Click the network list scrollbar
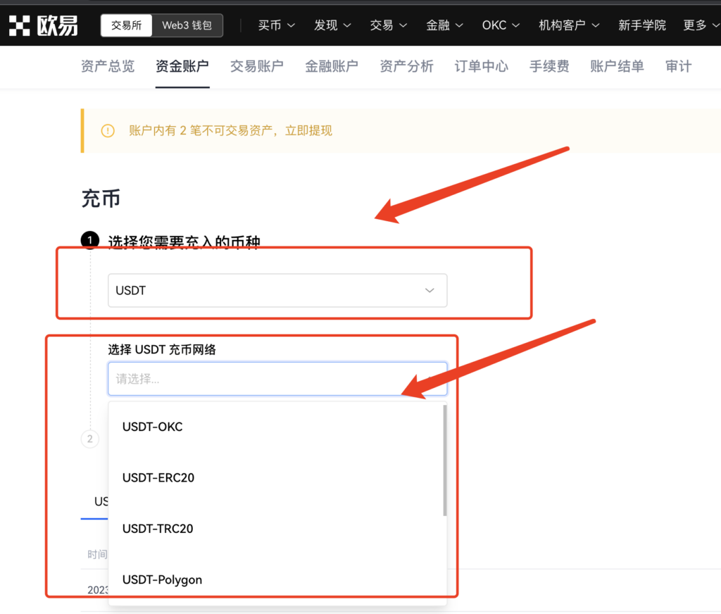Viewport: 721px width, 614px height. [445, 460]
